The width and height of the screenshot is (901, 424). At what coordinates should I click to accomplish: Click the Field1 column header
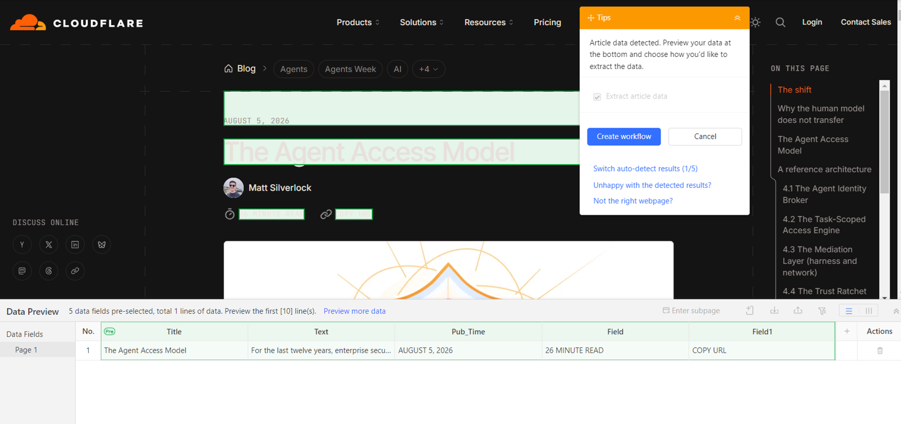pyautogui.click(x=762, y=332)
